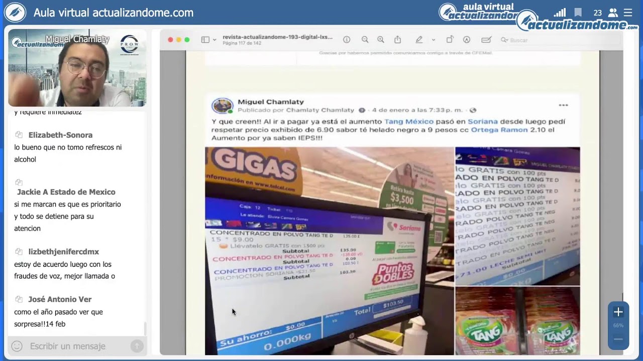Open the Preview inspector info icon

coord(347,40)
